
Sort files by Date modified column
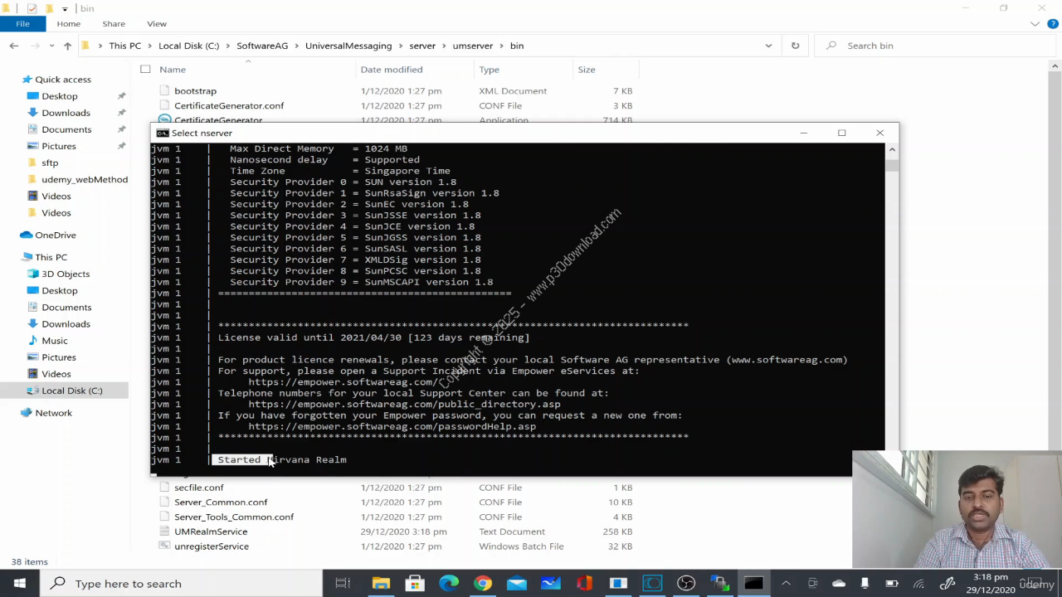point(392,70)
